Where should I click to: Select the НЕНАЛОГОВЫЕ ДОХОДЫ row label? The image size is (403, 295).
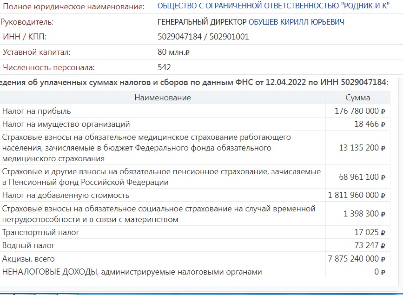132,272
